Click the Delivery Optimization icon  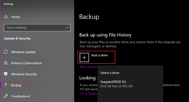pyautogui.click(x=6, y=63)
